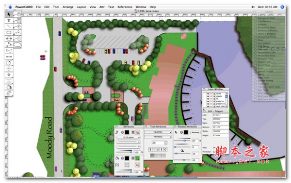Open the References menu
This screenshot has width=291, height=183.
(x=125, y=7)
